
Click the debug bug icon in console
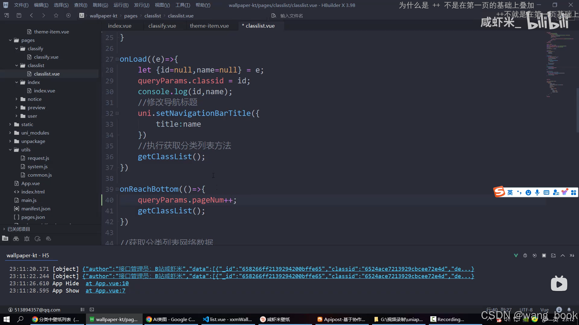tap(525, 255)
